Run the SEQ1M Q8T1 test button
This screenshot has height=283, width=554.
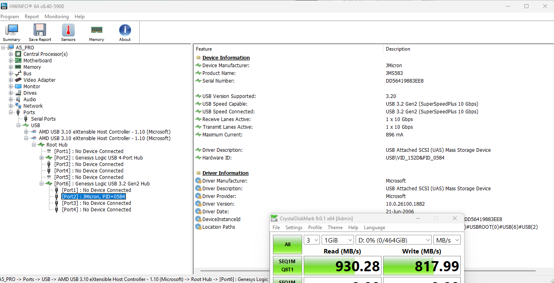287,266
